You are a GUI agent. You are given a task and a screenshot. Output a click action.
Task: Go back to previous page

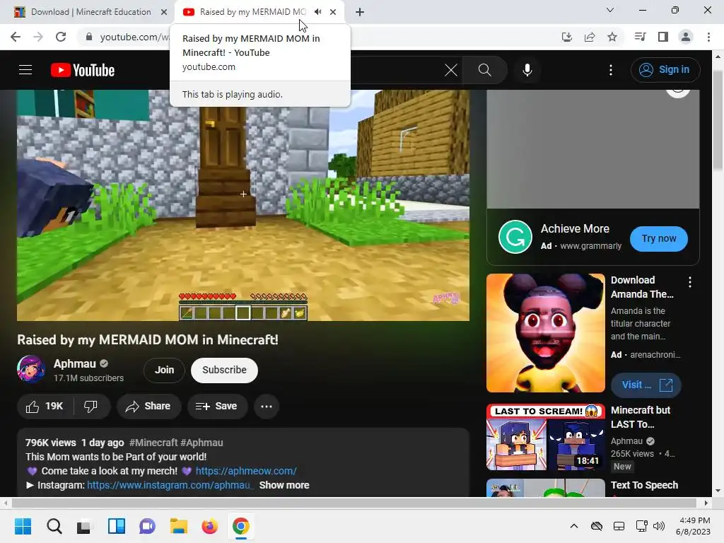(x=16, y=37)
